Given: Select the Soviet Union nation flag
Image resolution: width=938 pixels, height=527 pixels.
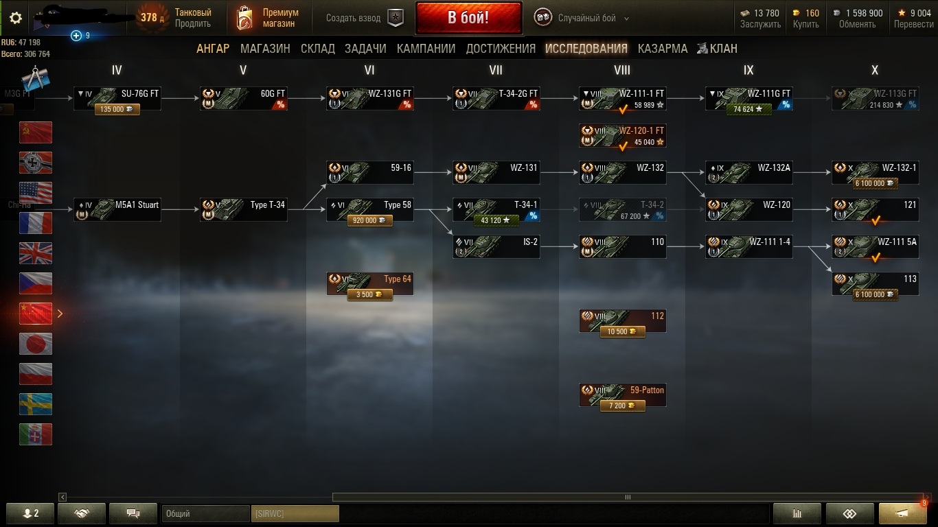Looking at the screenshot, I should pos(36,132).
